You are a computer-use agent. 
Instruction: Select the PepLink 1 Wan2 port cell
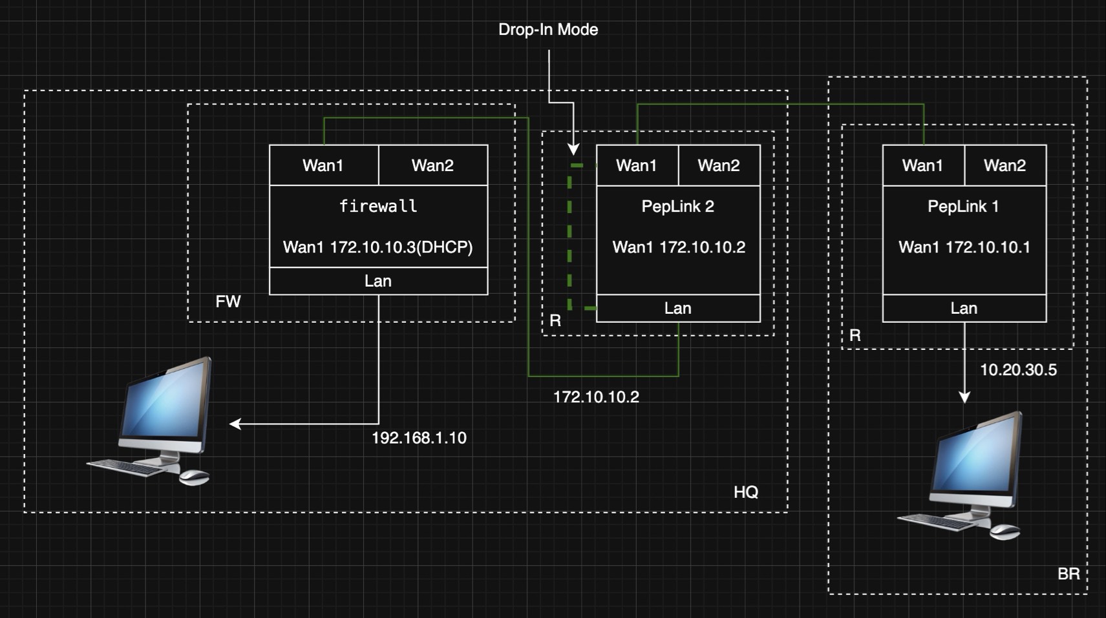tap(1005, 165)
